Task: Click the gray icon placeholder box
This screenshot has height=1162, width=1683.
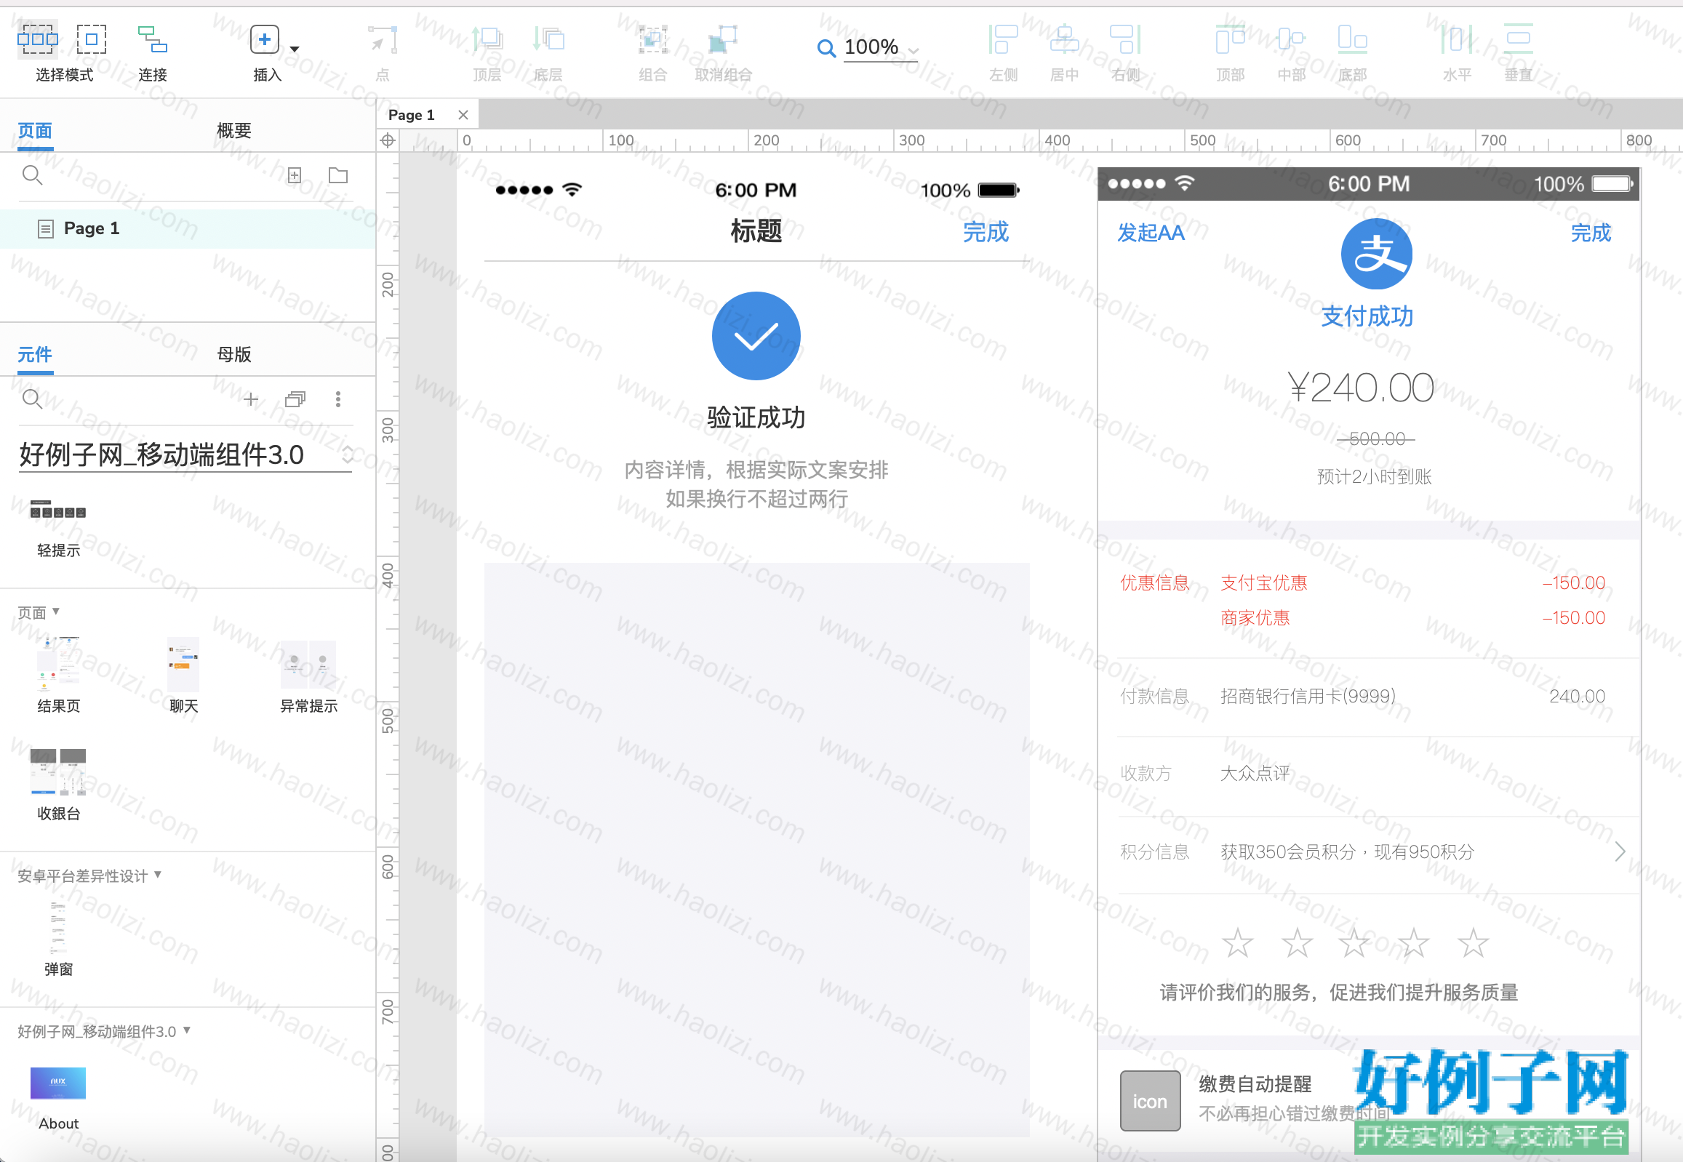Action: pos(1150,1100)
